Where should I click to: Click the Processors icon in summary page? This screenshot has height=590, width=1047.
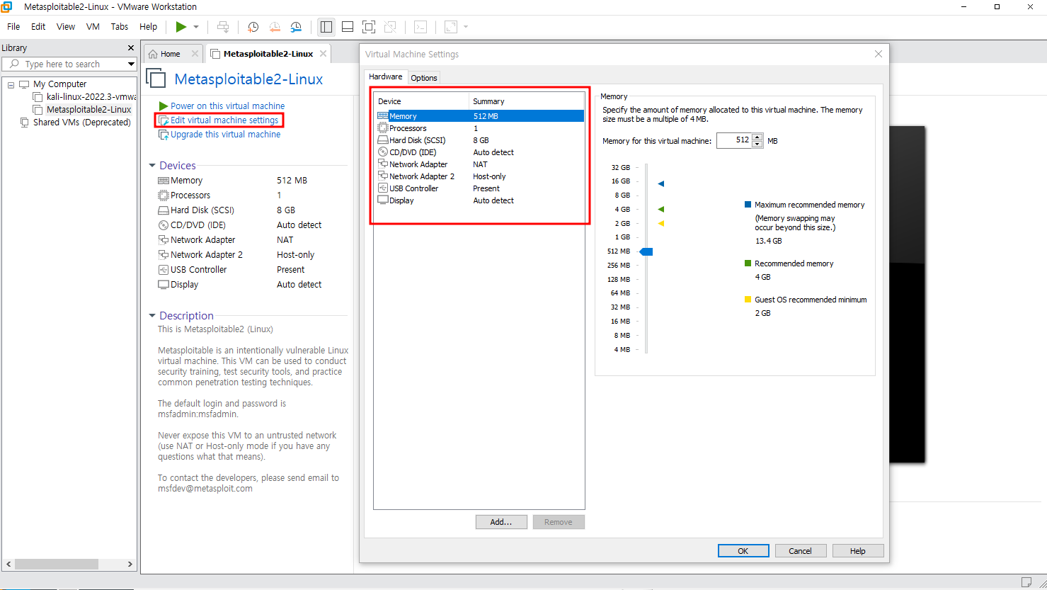[x=164, y=195]
